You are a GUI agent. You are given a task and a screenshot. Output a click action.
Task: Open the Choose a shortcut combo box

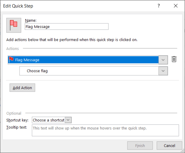point(48,120)
